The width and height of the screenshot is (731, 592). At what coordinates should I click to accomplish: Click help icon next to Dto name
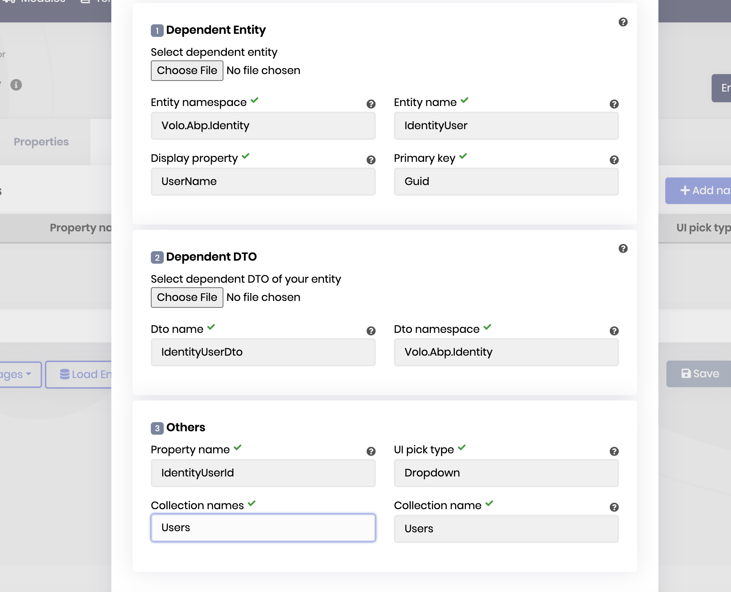pyautogui.click(x=371, y=331)
